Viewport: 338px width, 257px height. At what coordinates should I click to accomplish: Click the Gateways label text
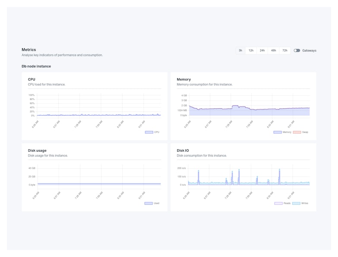click(309, 50)
